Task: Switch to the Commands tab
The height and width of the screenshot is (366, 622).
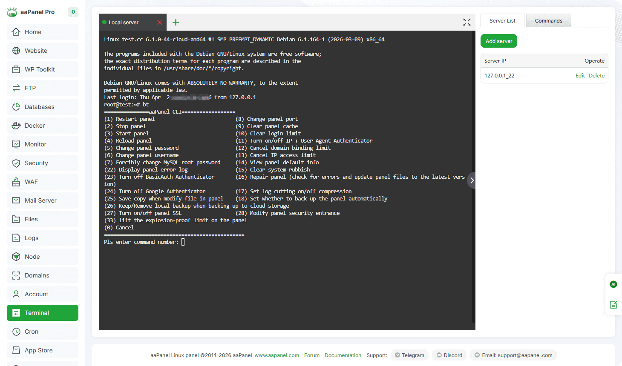Action: coord(548,21)
